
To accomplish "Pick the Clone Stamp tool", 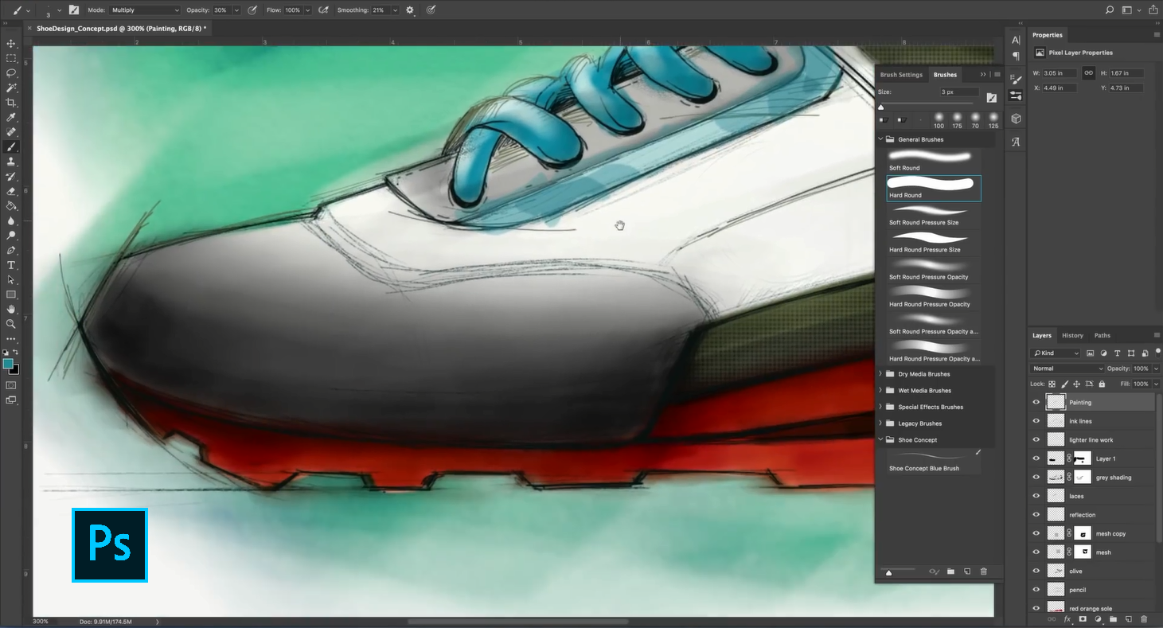I will coord(11,162).
